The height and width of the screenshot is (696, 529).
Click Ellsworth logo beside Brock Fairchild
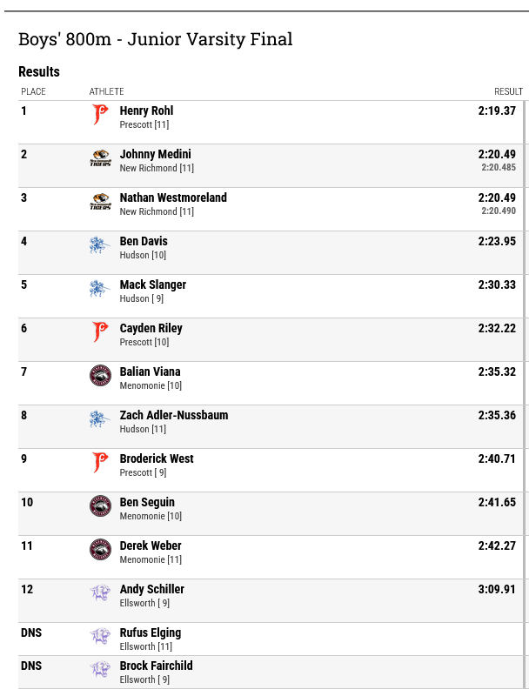click(x=100, y=669)
